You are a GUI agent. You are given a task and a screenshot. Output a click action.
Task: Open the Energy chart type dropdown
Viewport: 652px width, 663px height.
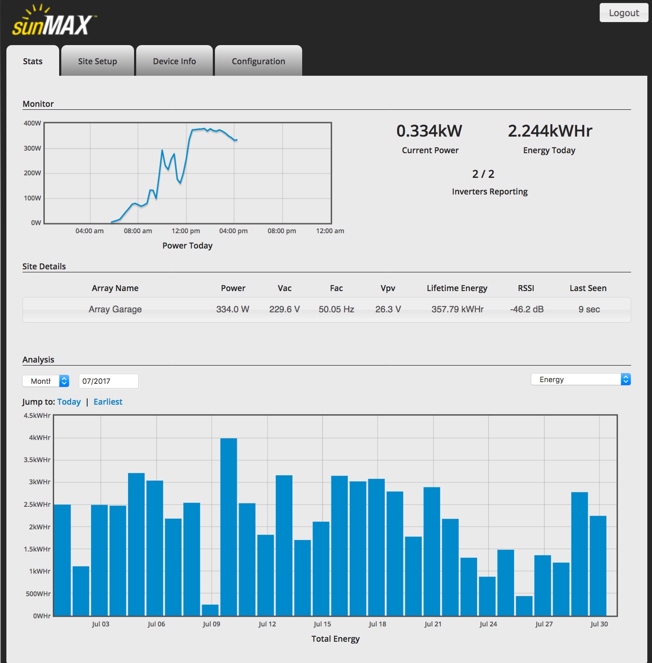[581, 379]
